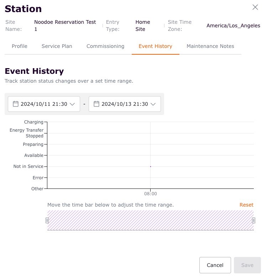The height and width of the screenshot is (279, 267).
Task: Expand the end date dropdown chevron
Action: [153, 104]
